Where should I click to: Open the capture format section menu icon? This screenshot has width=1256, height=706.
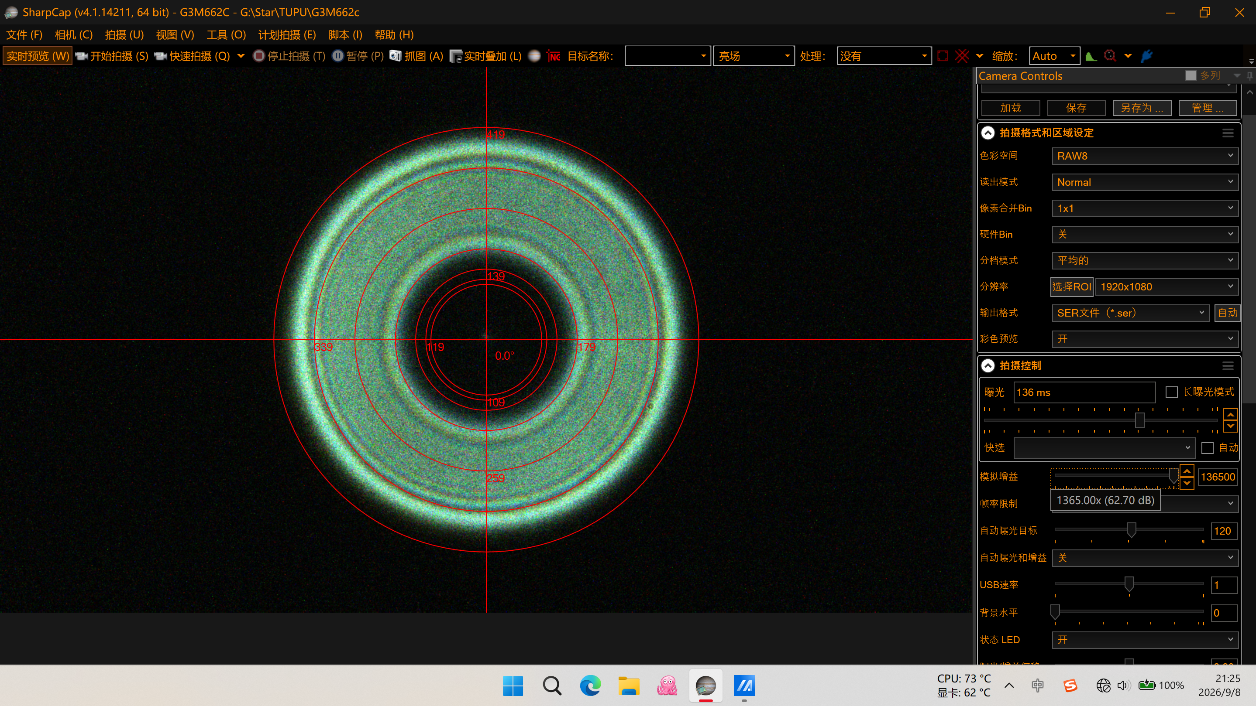tap(1228, 133)
